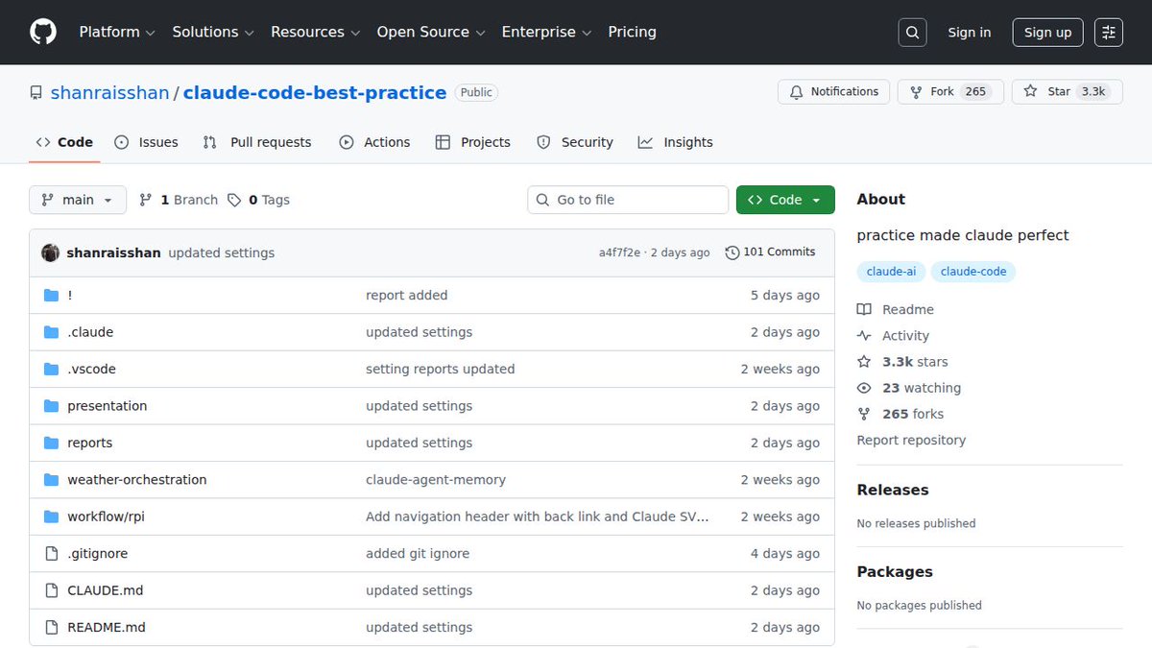Switch to the Projects tab

click(x=473, y=142)
